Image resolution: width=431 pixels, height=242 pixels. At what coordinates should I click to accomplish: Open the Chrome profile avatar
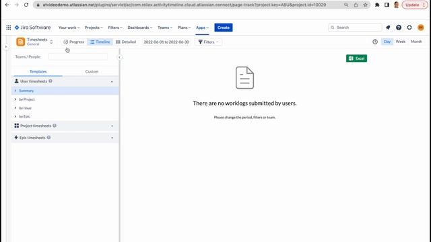pos(397,5)
